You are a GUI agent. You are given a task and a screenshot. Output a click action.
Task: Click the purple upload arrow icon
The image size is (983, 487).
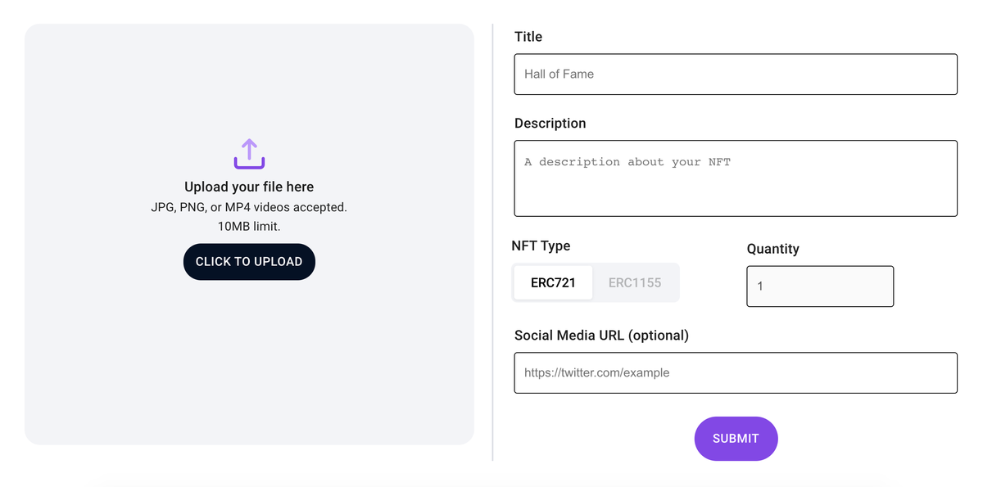click(x=249, y=154)
